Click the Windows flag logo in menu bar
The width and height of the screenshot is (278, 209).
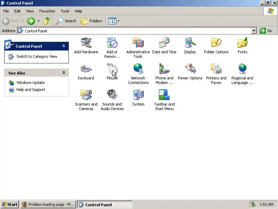point(271,11)
